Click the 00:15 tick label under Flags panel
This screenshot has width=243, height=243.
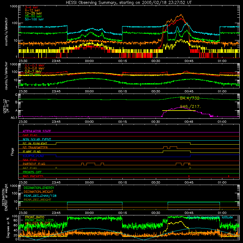122,183
